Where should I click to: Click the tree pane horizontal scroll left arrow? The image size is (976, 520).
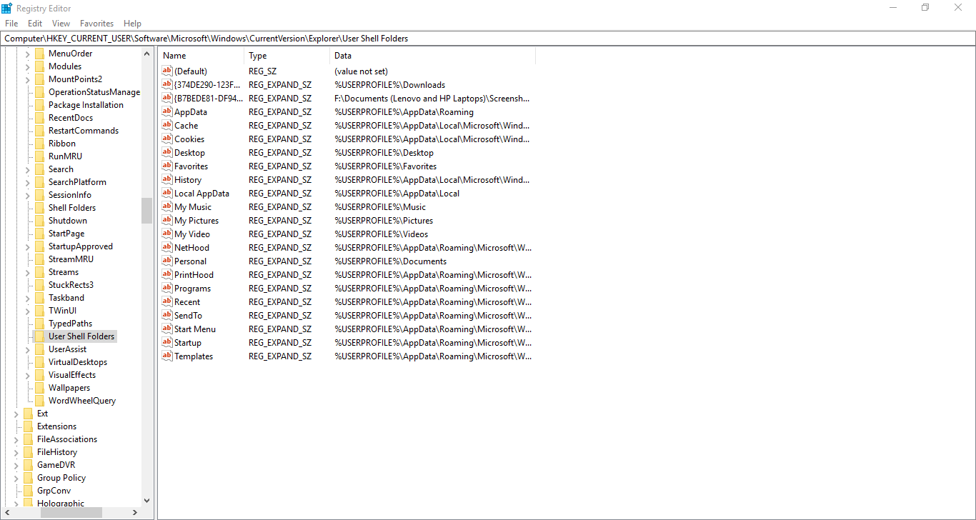click(x=8, y=513)
